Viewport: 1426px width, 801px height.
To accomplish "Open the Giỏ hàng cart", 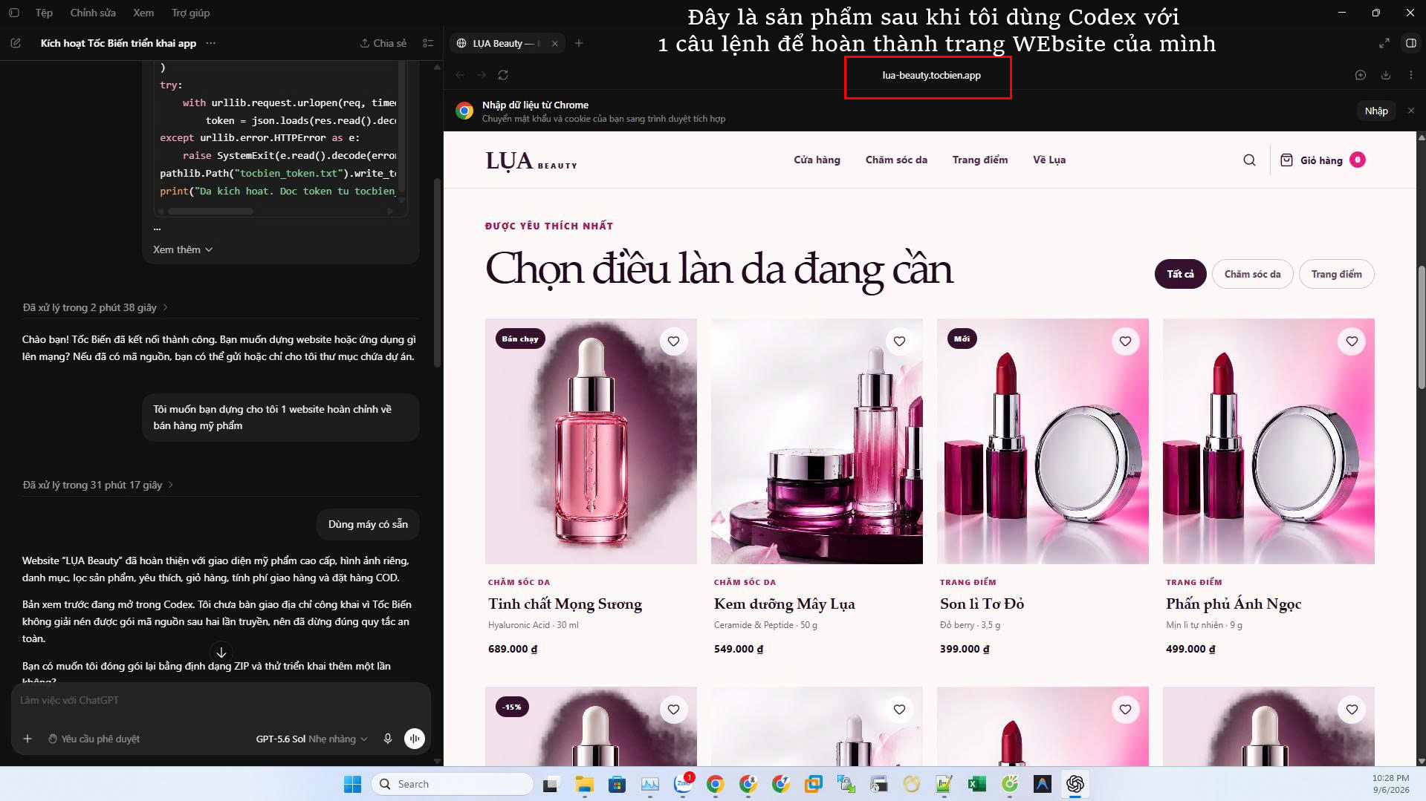I will click(x=1323, y=160).
